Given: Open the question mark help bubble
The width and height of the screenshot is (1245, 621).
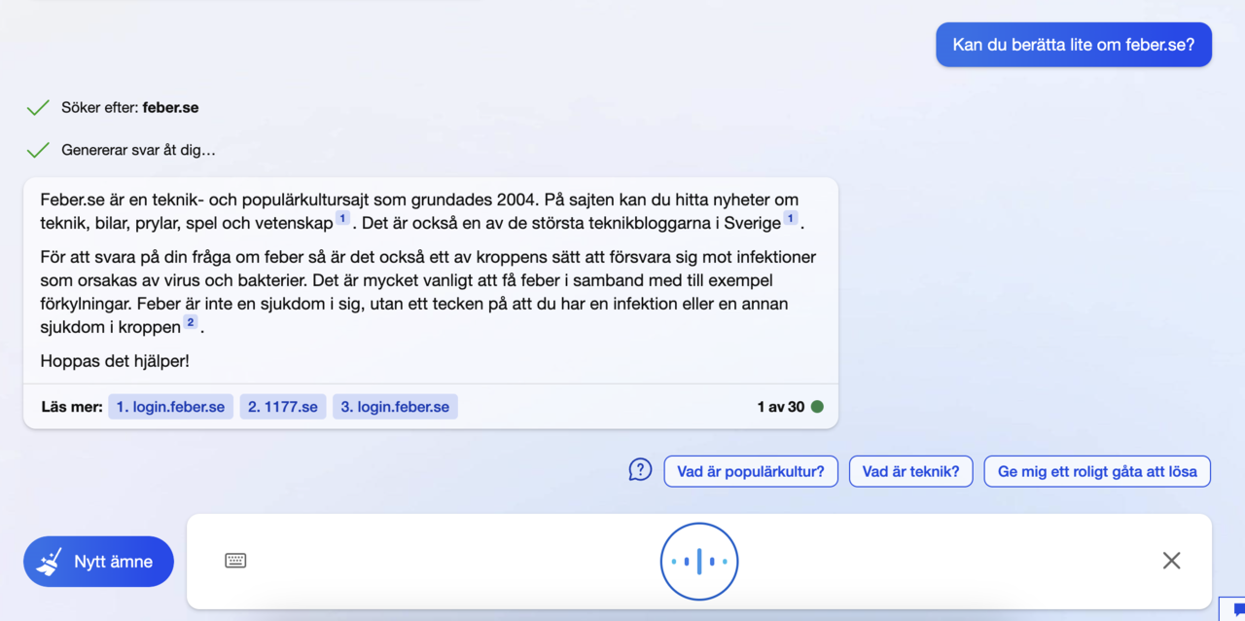Looking at the screenshot, I should (x=640, y=469).
